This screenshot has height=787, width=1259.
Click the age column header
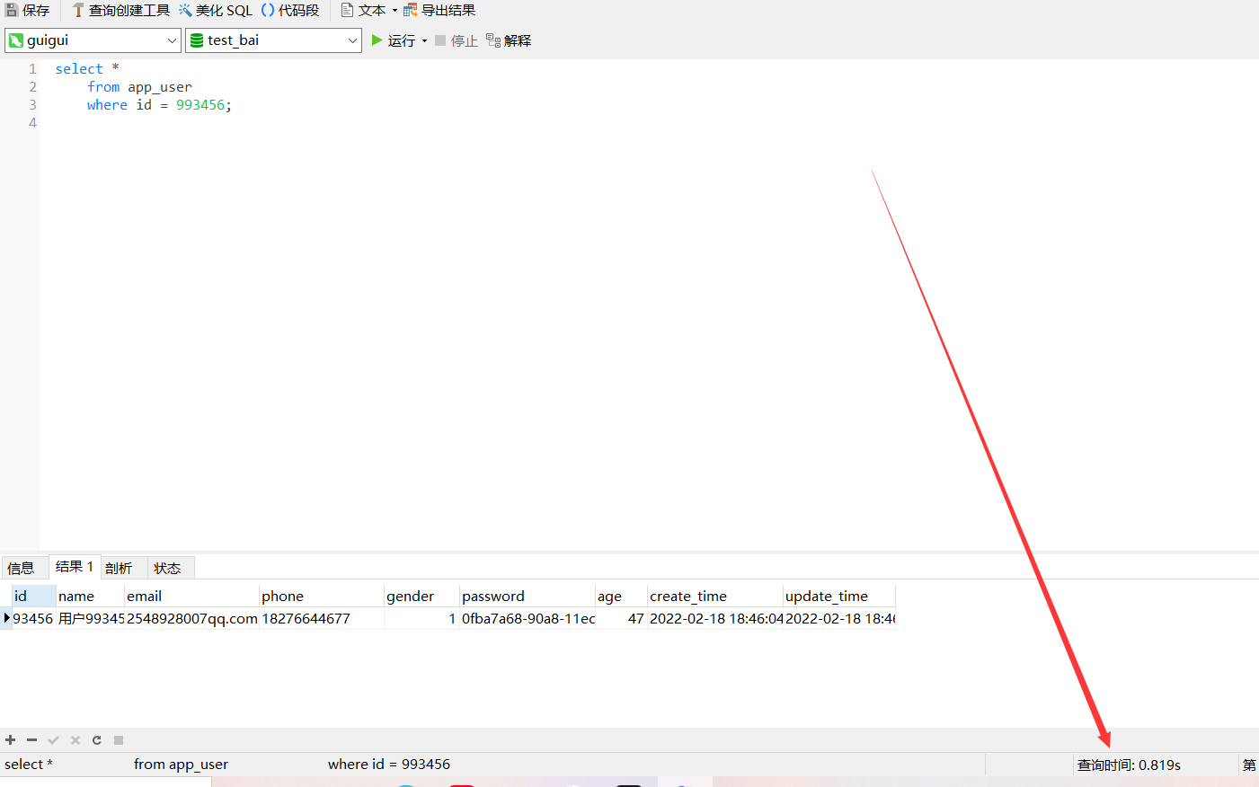click(x=621, y=596)
